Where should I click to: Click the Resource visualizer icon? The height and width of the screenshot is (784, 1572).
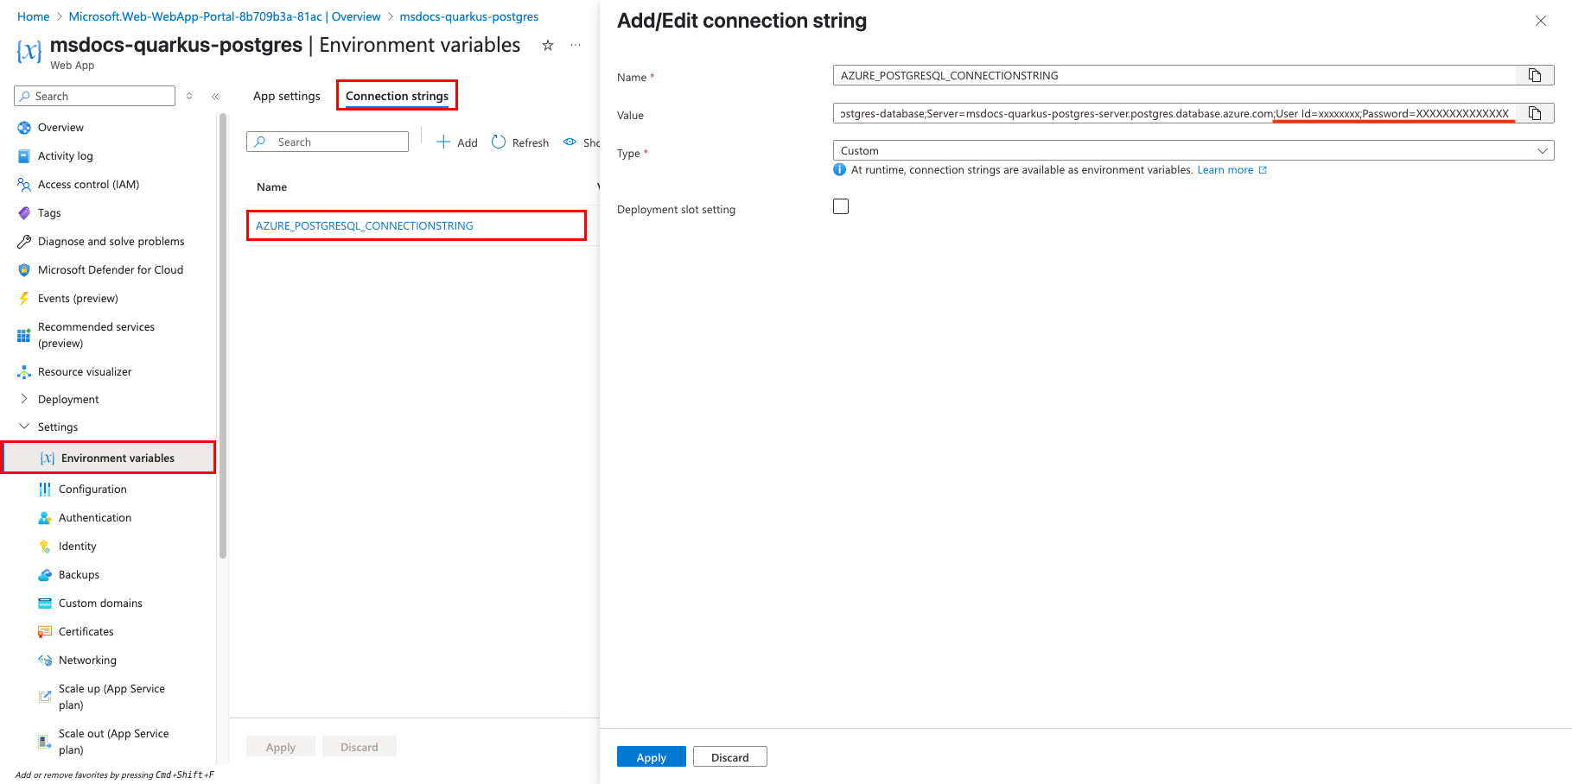pos(24,372)
